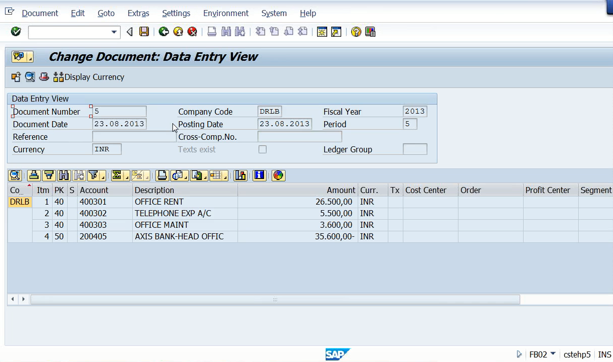Click the Print icon in the grid toolbar

[x=162, y=175]
